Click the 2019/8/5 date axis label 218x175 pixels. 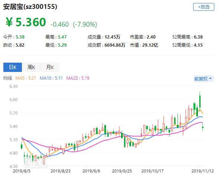(22, 171)
